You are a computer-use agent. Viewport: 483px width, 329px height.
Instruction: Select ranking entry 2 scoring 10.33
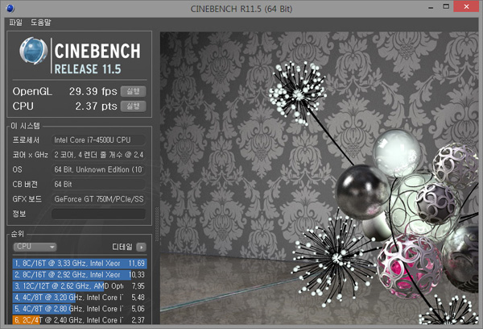click(x=79, y=274)
